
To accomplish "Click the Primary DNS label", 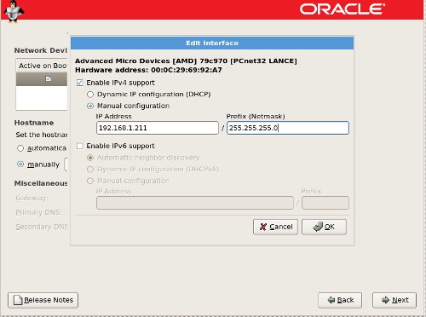I will coord(38,212).
